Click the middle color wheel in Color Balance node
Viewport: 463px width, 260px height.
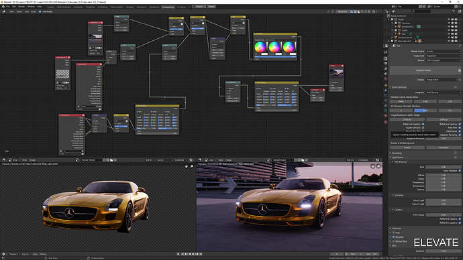pos(274,47)
